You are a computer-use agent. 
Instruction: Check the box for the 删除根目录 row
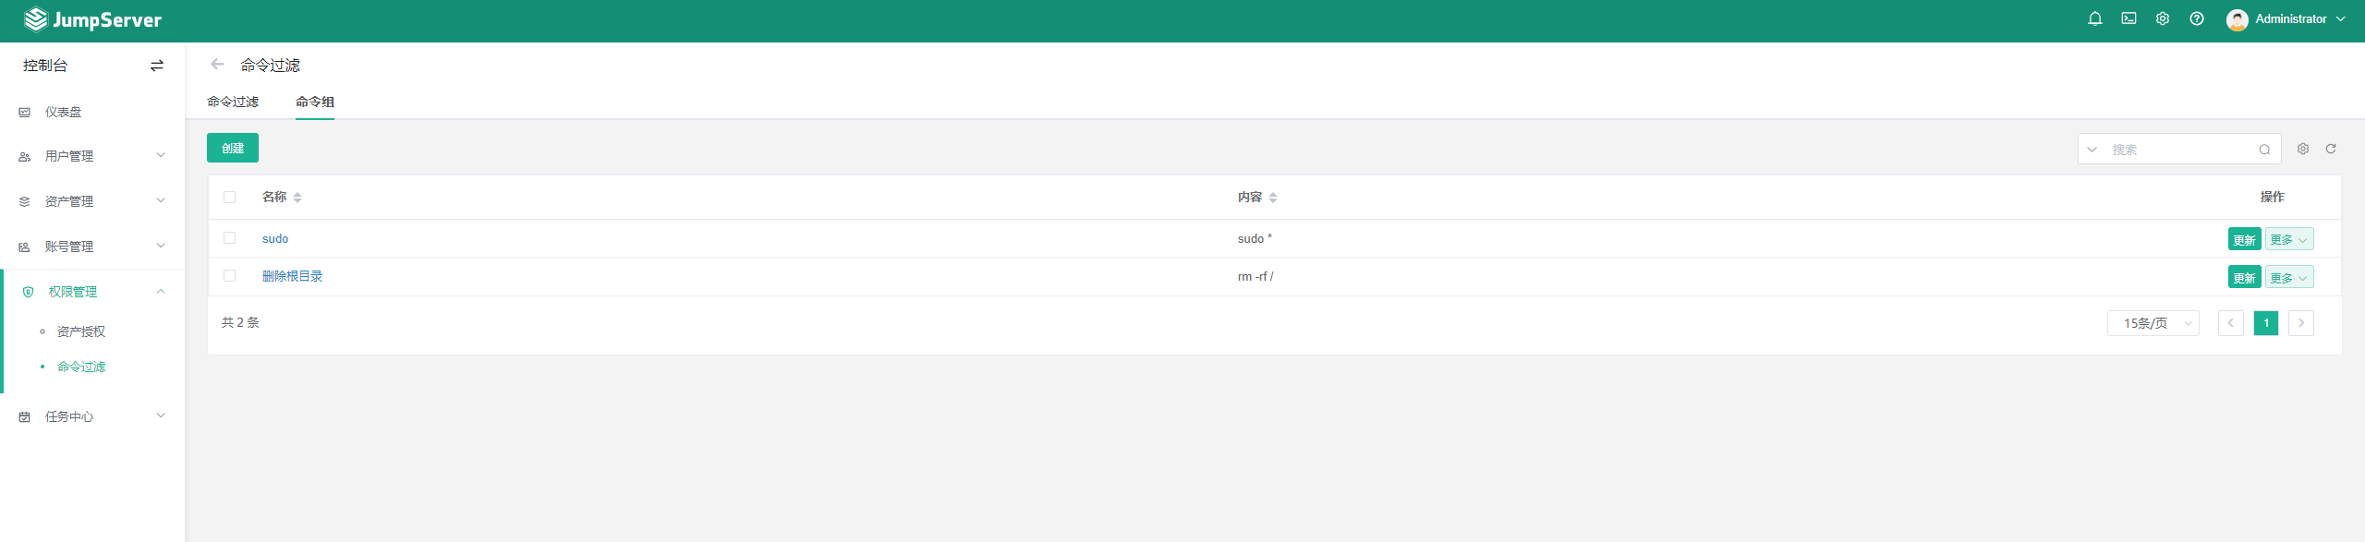230,276
